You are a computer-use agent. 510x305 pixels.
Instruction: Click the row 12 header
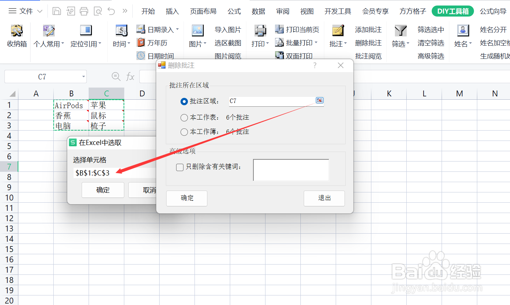tap(9, 219)
